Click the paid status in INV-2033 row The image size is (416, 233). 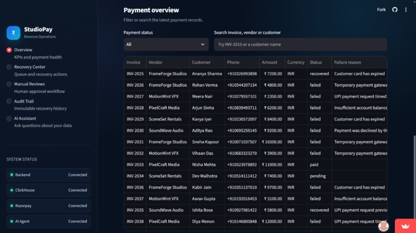[319, 164]
